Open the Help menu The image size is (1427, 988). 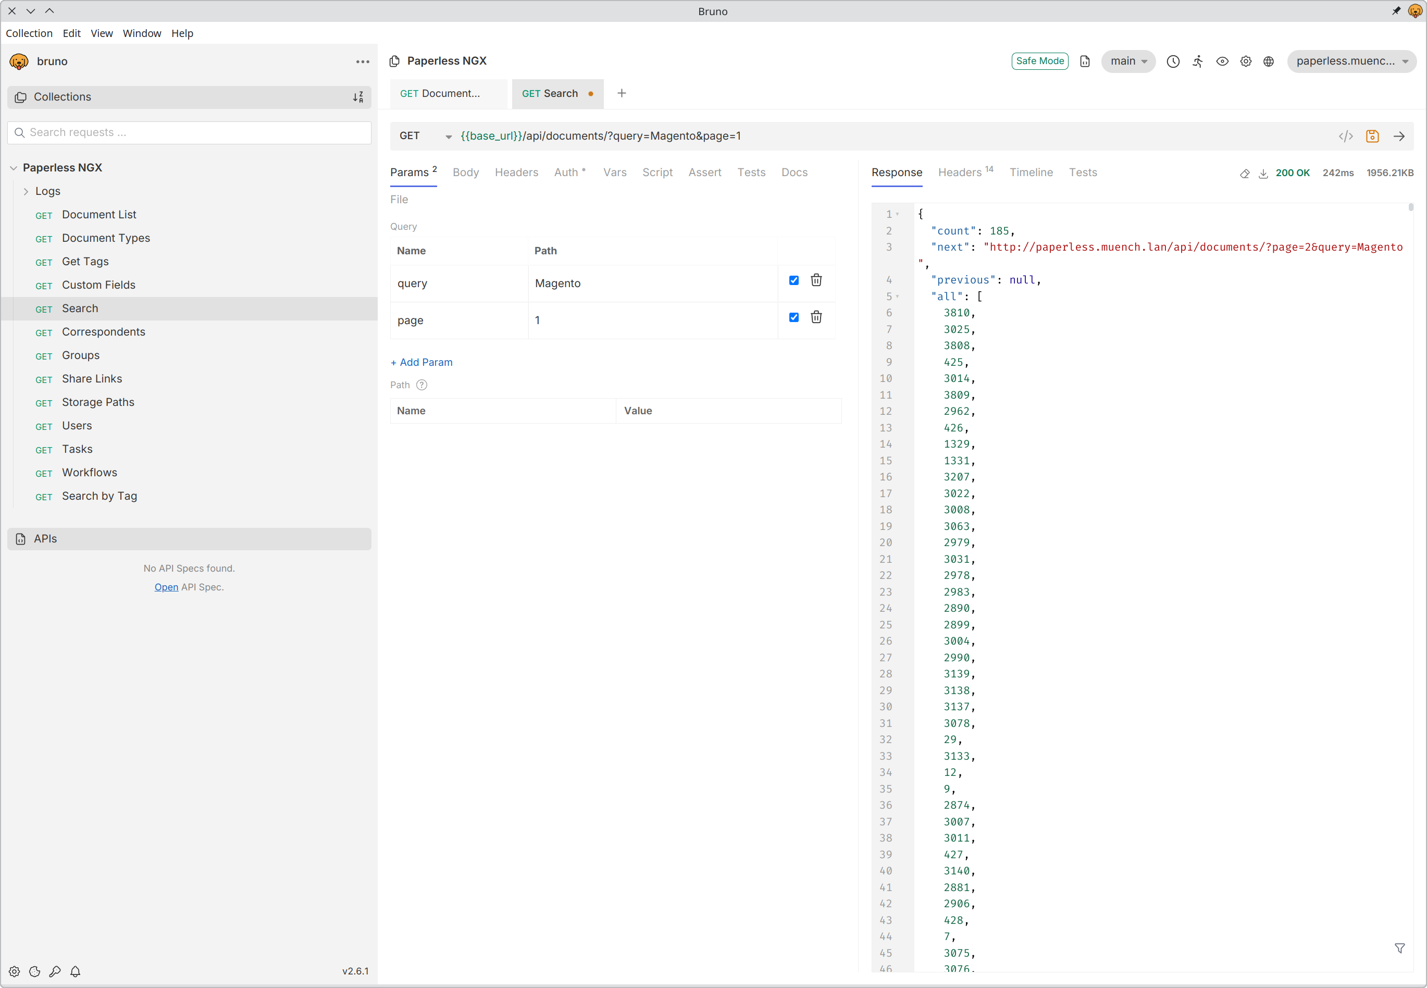coord(182,33)
